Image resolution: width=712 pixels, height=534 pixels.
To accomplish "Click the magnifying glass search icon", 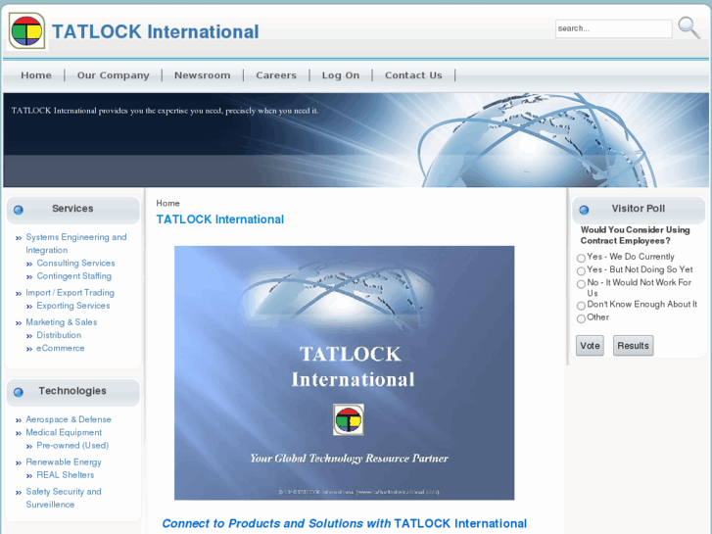I will tap(688, 27).
